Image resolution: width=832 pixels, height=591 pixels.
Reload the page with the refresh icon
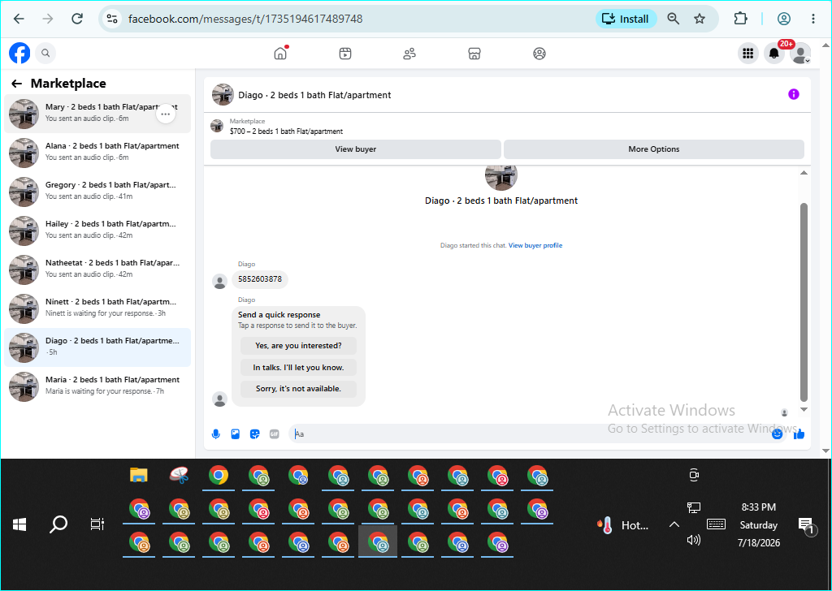click(x=77, y=19)
